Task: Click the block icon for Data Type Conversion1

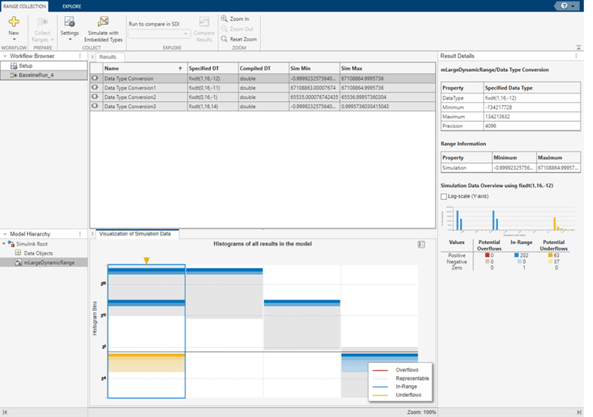Action: click(x=94, y=87)
